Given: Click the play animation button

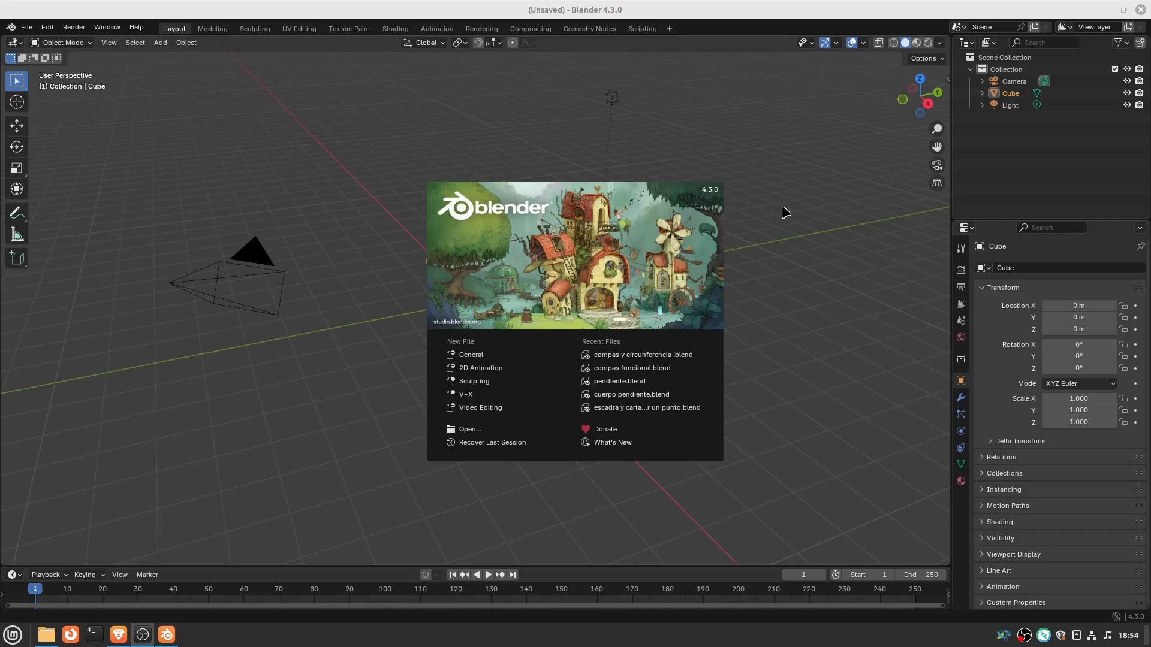Looking at the screenshot, I should (488, 575).
